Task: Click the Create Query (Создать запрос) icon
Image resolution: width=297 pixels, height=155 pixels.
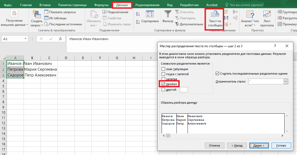Action: (x=36, y=14)
